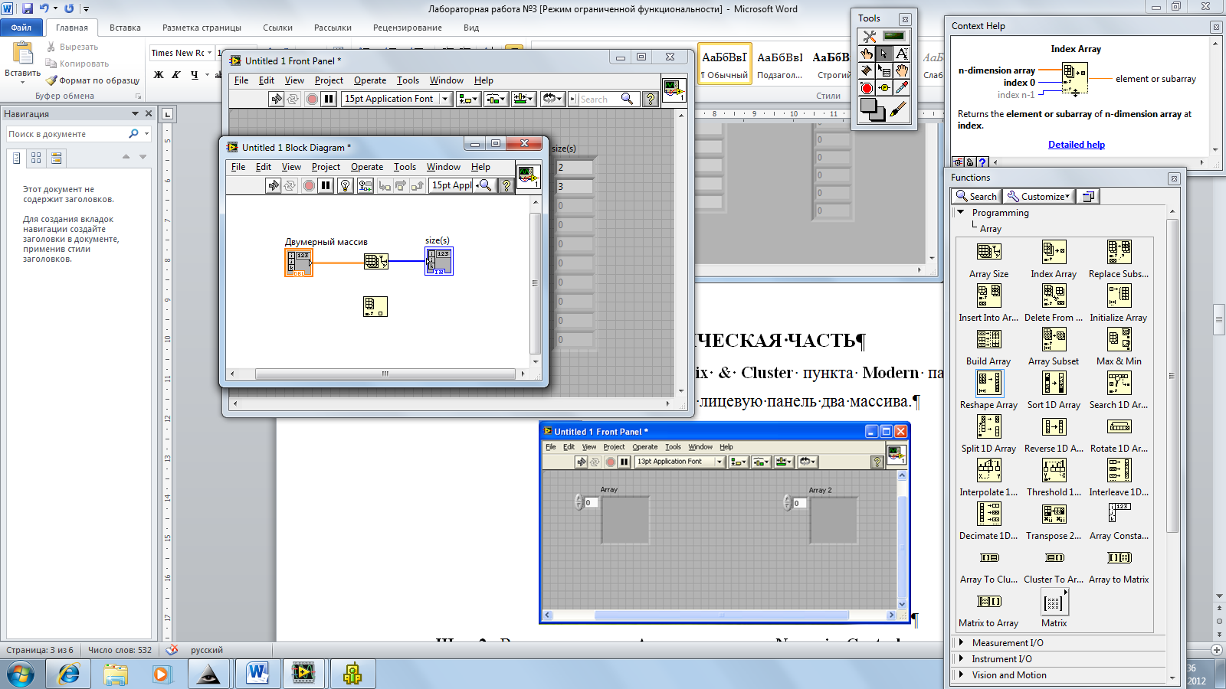Click the VI icon in Block Diagram corner
Viewport: 1226px width, 689px height.
click(528, 177)
